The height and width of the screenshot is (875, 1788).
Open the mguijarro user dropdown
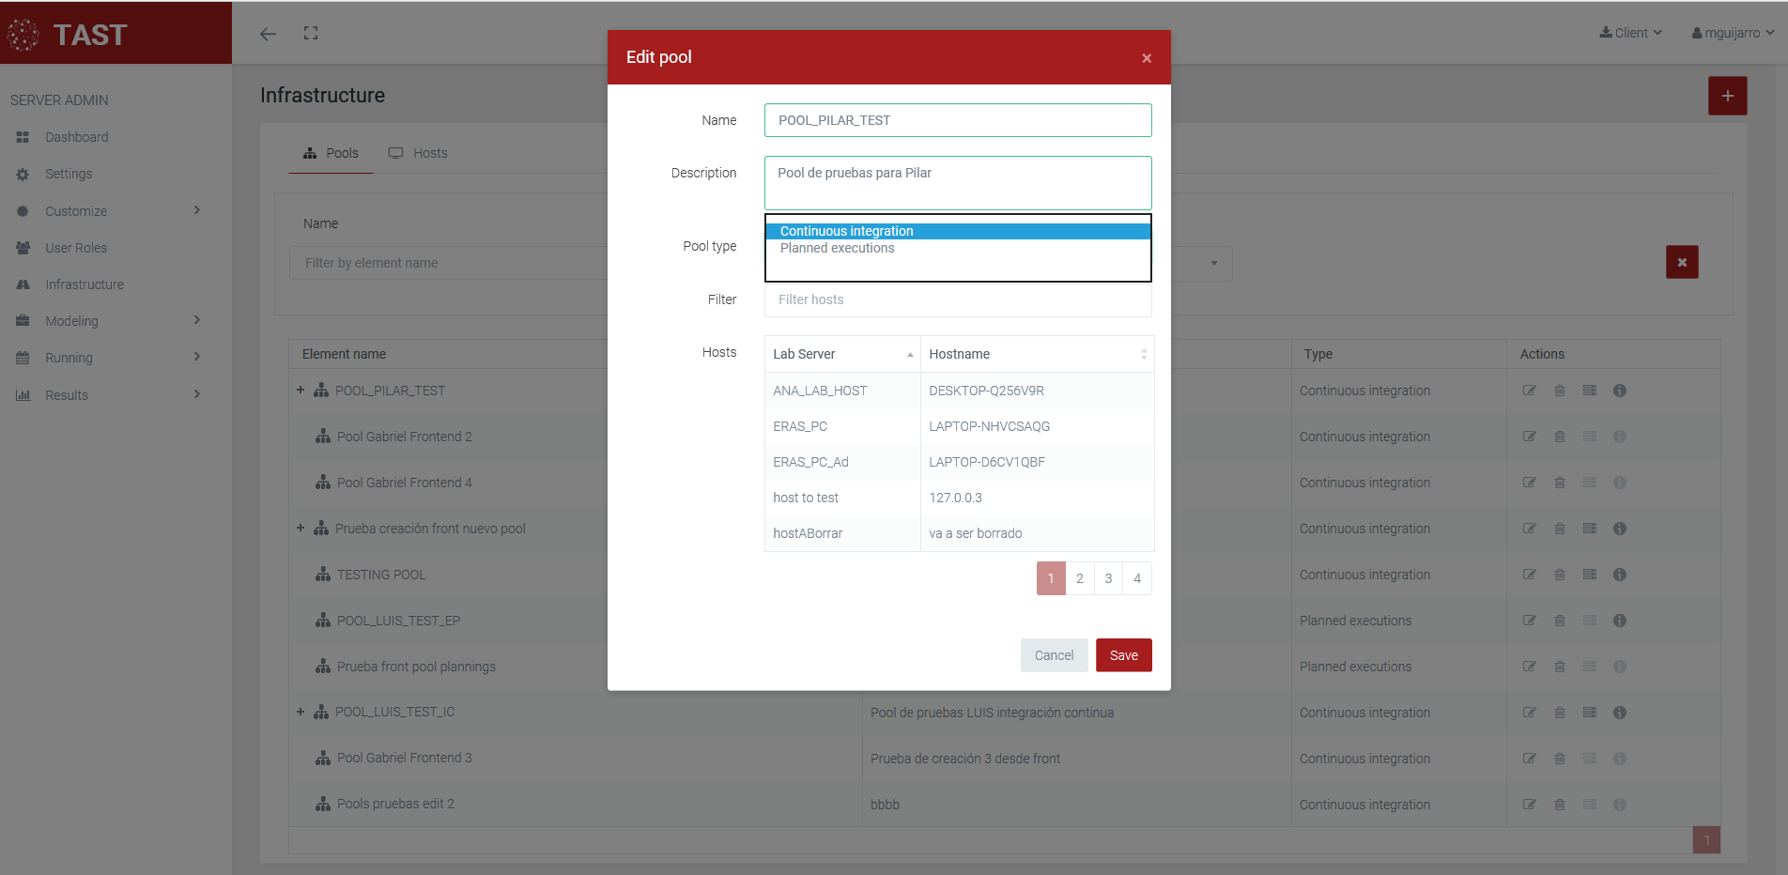point(1733,33)
